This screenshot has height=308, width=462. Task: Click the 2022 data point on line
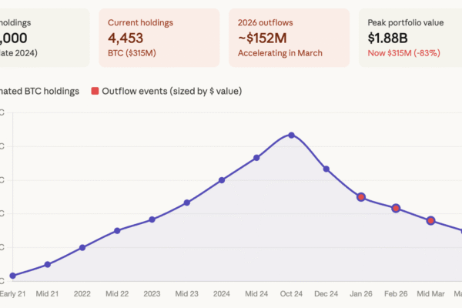[x=82, y=247]
